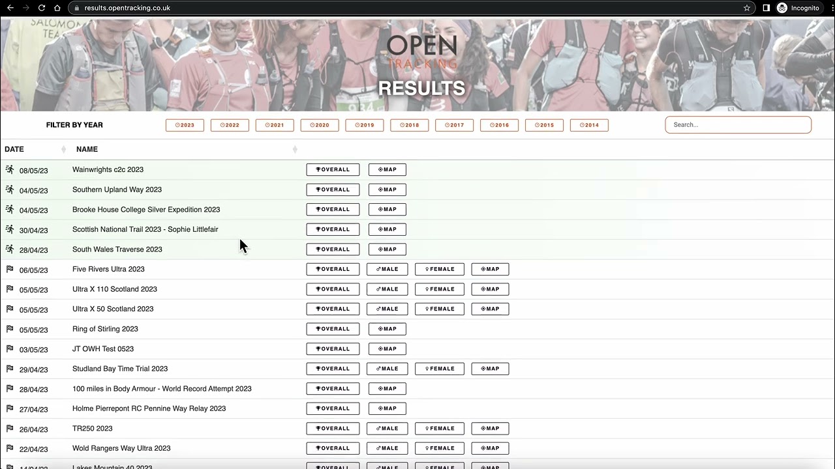Click flag icon beside Studland Bay Time Trial
The image size is (835, 469).
tap(10, 369)
